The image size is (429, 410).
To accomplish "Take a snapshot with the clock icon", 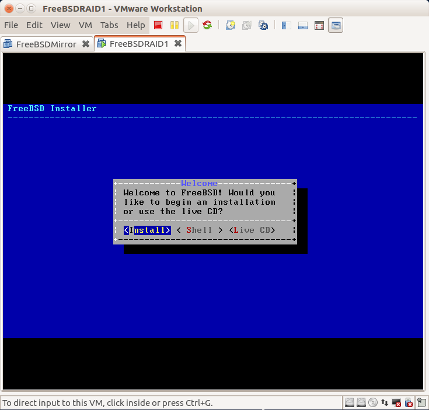I will (231, 25).
